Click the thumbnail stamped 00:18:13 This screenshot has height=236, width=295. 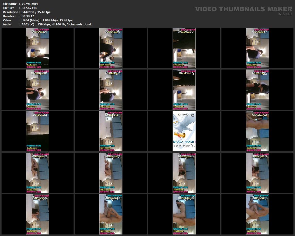[111, 131]
